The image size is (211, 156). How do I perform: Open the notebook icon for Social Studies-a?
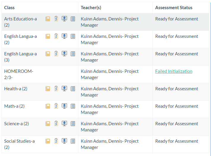point(47,141)
